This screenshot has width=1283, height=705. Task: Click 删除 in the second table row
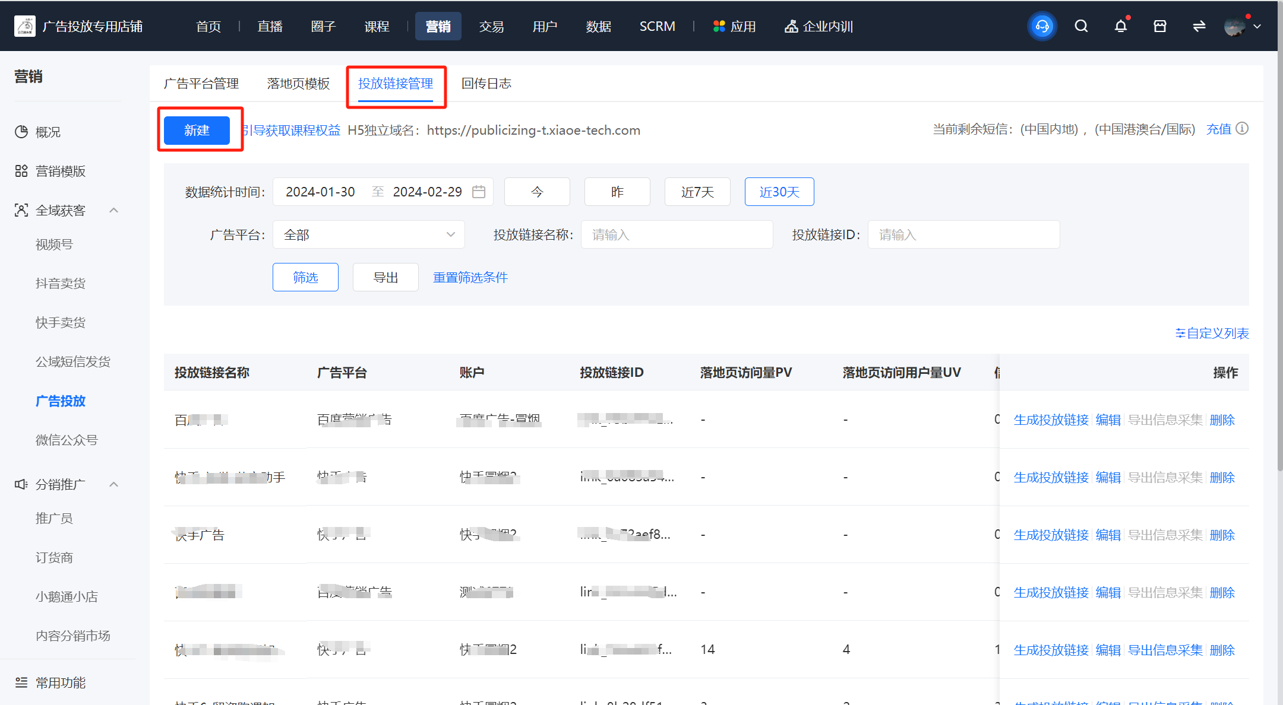(1222, 477)
